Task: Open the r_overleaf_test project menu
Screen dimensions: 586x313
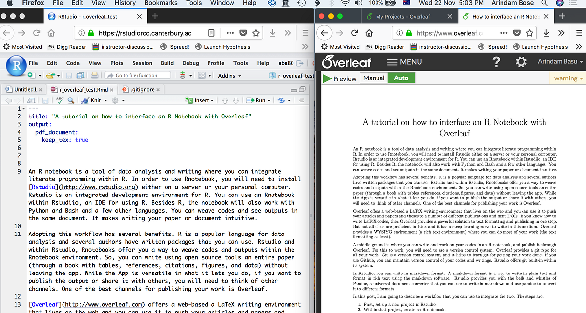Action: click(x=292, y=76)
